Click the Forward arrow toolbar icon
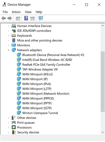105x142 pixels. pos(10,18)
